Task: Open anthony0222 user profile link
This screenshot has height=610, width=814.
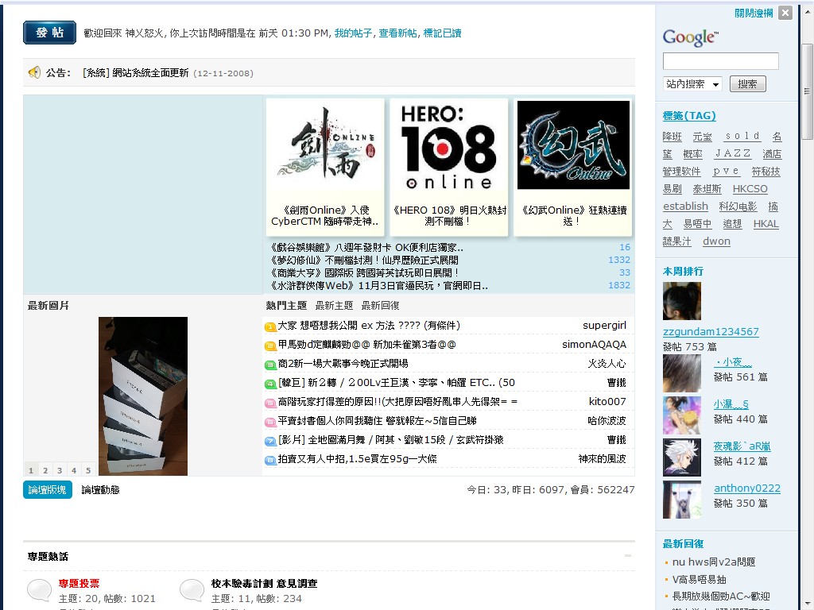Action: click(747, 488)
